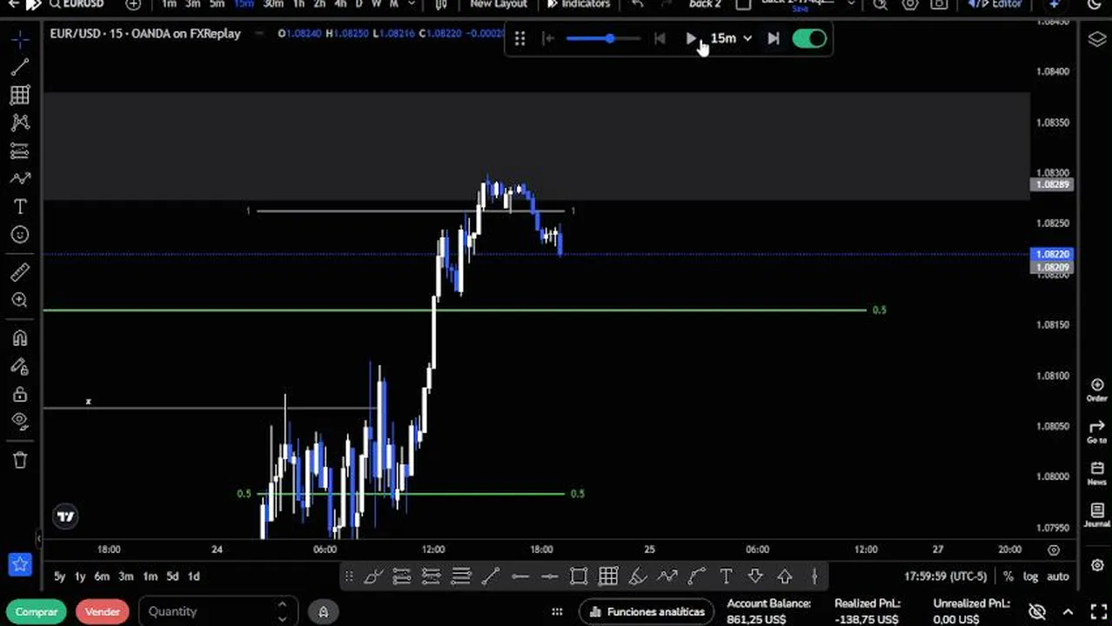Select highlighter tool in bottom drawing bar
The width and height of the screenshot is (1112, 626).
click(638, 576)
